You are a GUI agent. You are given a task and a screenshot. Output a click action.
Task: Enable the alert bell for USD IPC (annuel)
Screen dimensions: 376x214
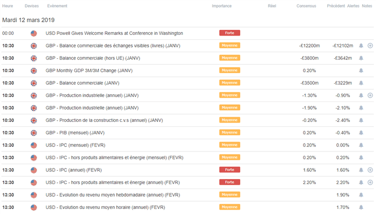pos(361,170)
